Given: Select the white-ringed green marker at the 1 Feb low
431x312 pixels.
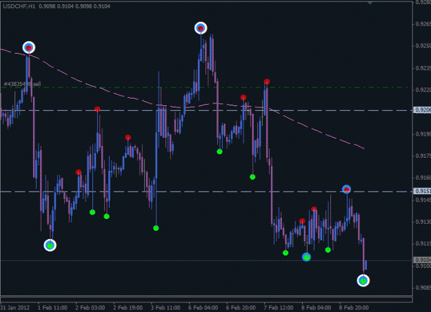Looking at the screenshot, I should [x=50, y=245].
